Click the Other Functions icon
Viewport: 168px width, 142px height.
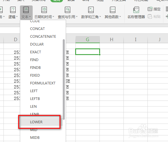[x=112, y=10]
